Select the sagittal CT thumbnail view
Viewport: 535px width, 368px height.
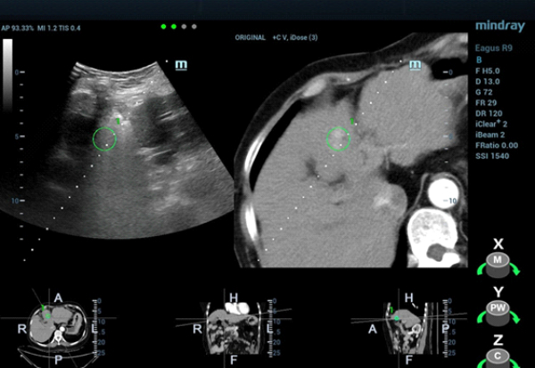pos(407,327)
